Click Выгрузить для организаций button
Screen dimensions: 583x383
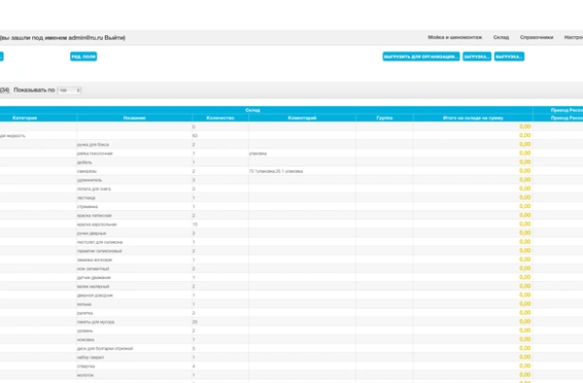click(x=421, y=57)
